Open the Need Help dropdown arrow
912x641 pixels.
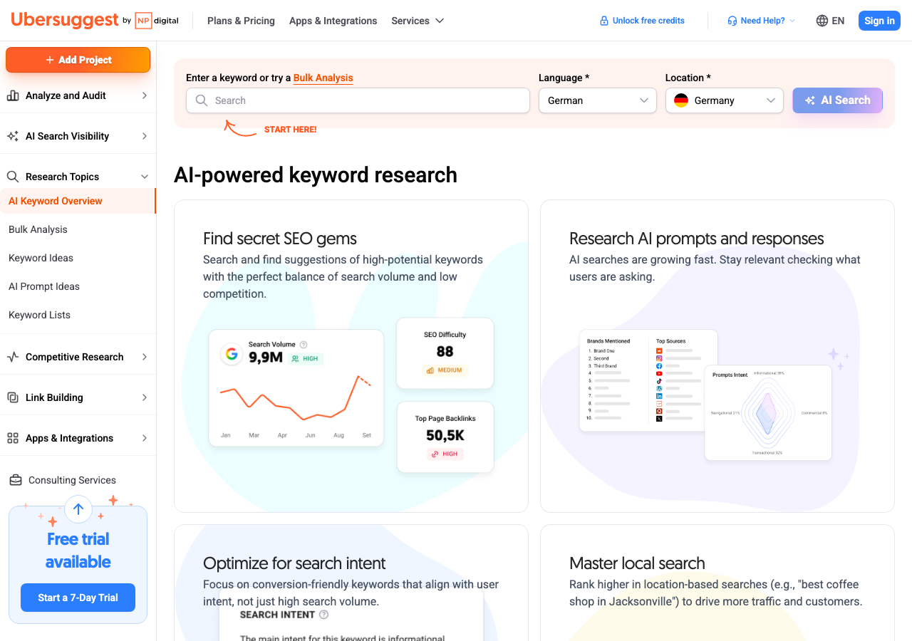[x=792, y=21]
